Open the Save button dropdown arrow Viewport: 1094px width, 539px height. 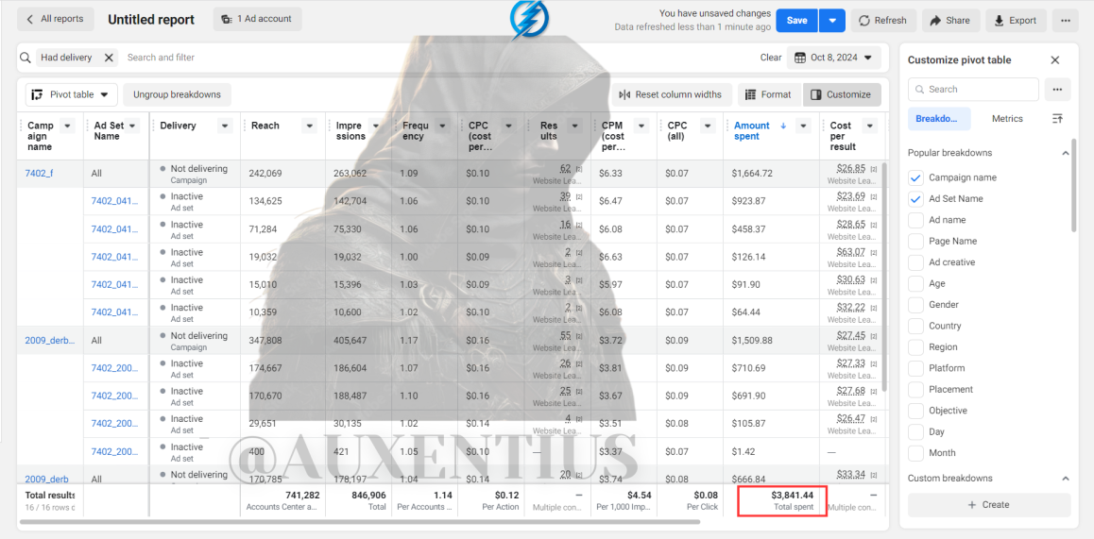(x=832, y=20)
